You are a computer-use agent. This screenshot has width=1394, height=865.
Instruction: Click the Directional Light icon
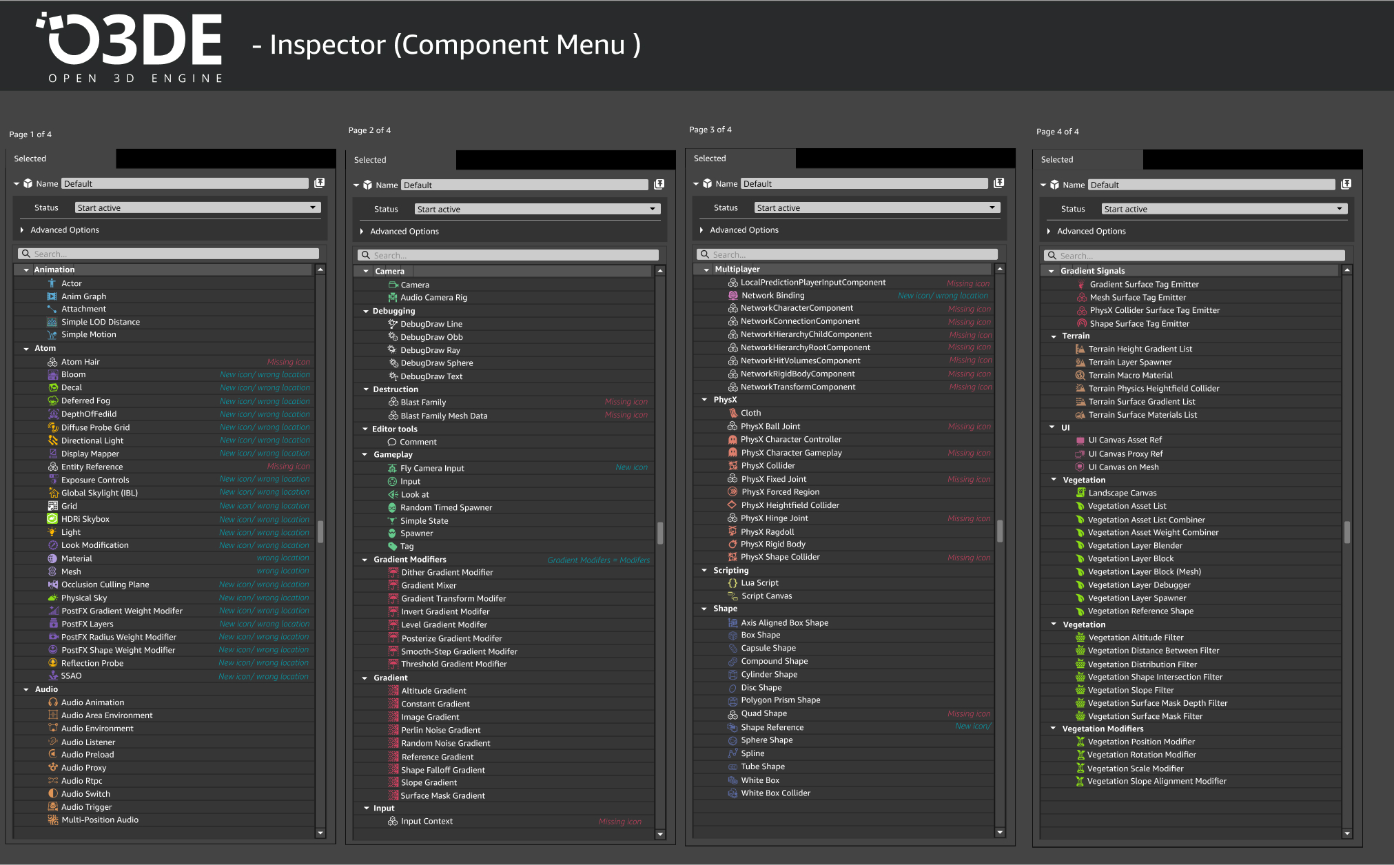(52, 440)
